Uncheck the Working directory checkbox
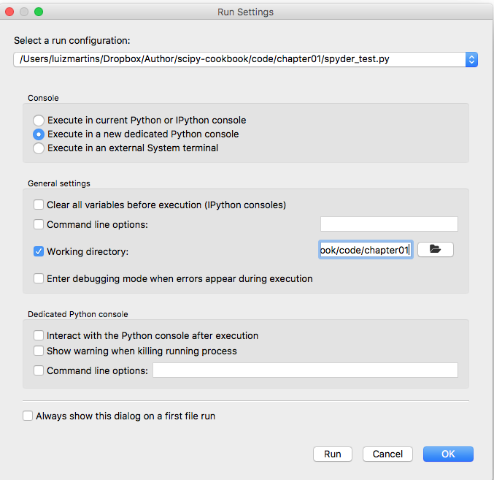Viewport: 494px width, 480px height. pyautogui.click(x=39, y=251)
